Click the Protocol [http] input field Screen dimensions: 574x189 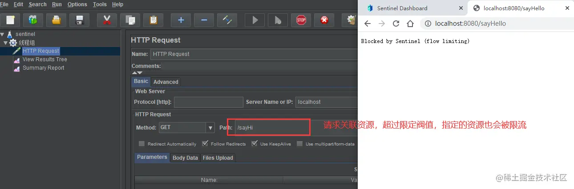point(209,102)
